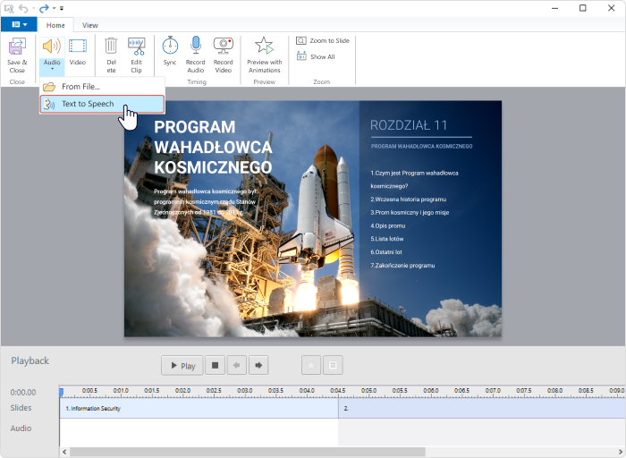Image resolution: width=626 pixels, height=458 pixels.
Task: Open the Edit Clip tool
Action: tap(136, 55)
